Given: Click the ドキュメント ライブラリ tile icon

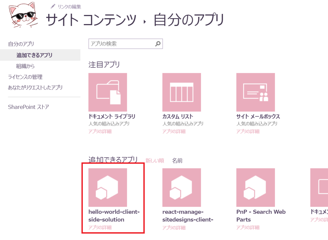Looking at the screenshot, I should (108, 92).
